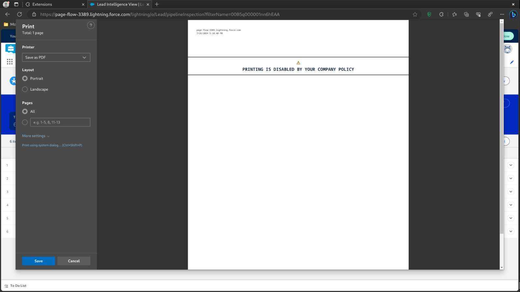Image resolution: width=520 pixels, height=292 pixels.
Task: Open row 1 action dropdown arrow
Action: pos(511,165)
